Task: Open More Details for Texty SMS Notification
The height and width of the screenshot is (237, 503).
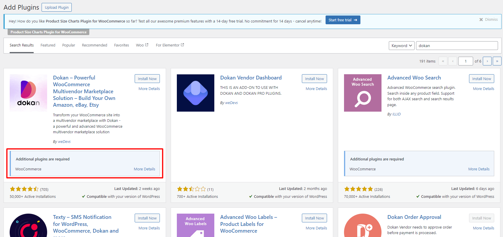Action: pos(149,228)
